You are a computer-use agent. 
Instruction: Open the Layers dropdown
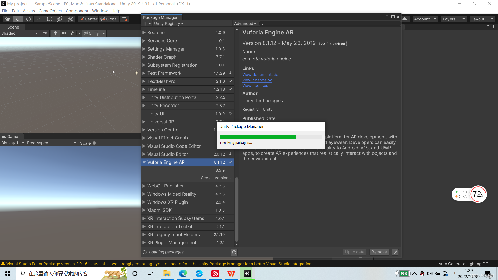[454, 19]
